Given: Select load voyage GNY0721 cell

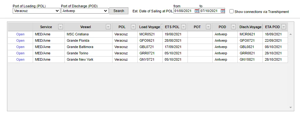Looking at the screenshot, I should click(150, 59).
